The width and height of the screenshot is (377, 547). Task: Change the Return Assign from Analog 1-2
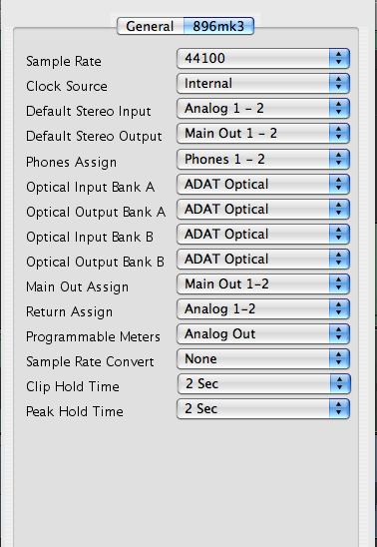point(263,309)
